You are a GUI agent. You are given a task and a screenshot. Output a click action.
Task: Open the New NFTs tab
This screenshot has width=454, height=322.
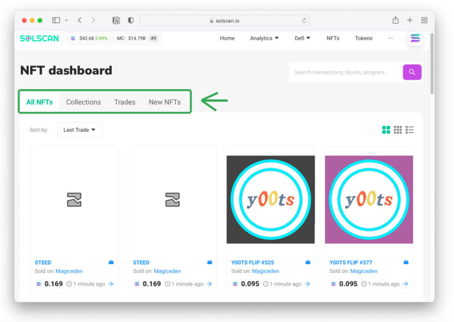click(x=164, y=102)
